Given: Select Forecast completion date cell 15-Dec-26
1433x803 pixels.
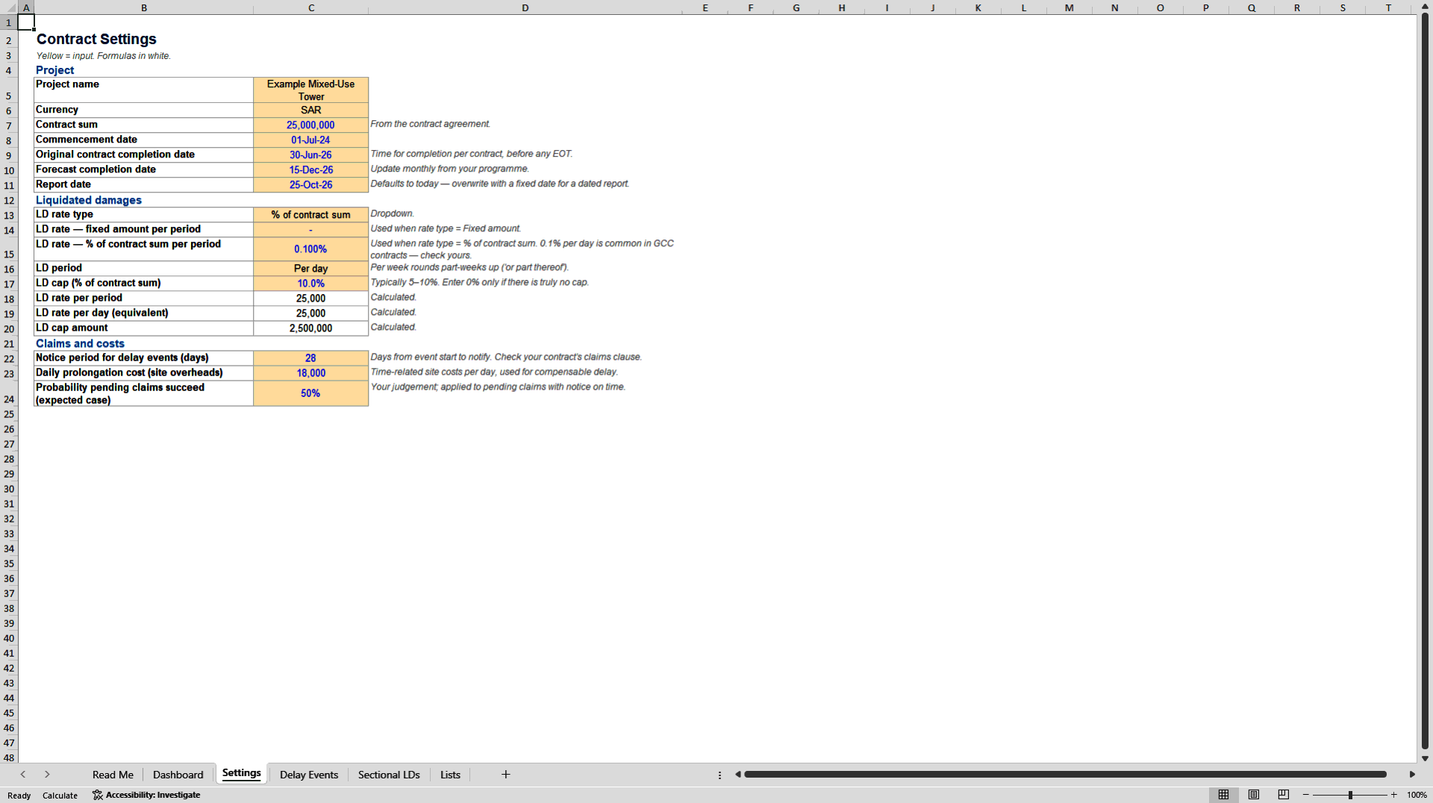Looking at the screenshot, I should (310, 170).
